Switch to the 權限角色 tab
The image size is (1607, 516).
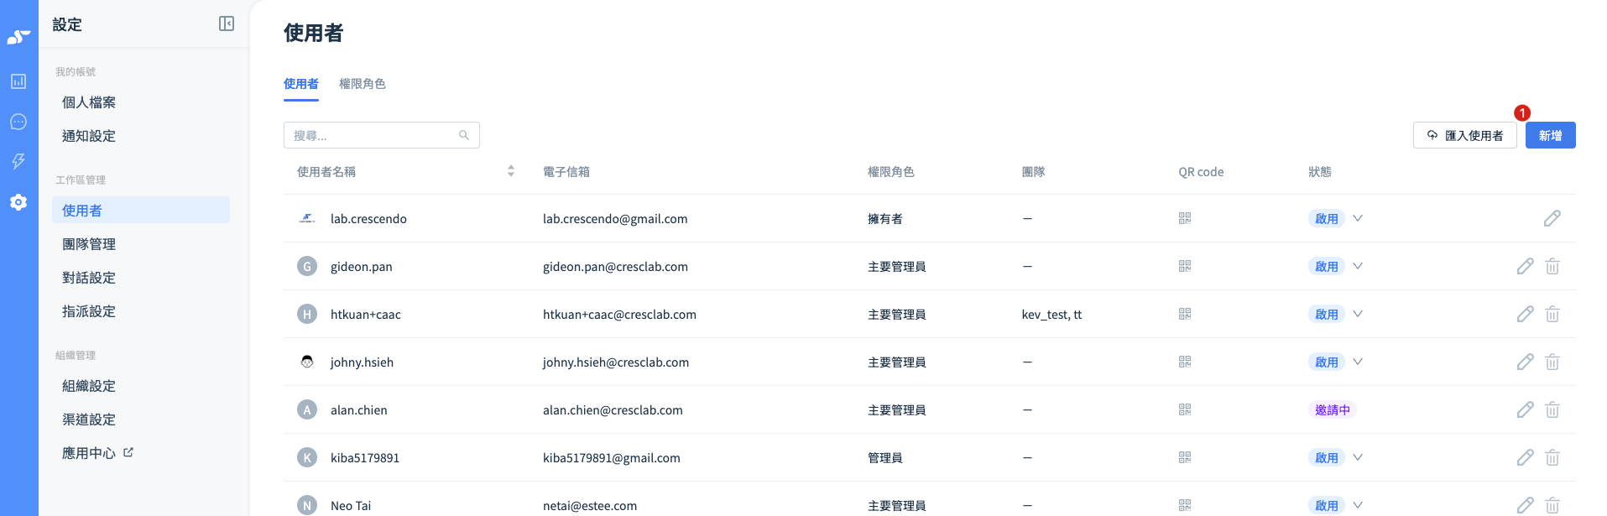(362, 84)
